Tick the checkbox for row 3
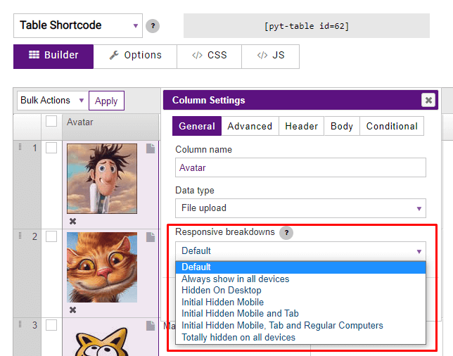 coord(51,325)
